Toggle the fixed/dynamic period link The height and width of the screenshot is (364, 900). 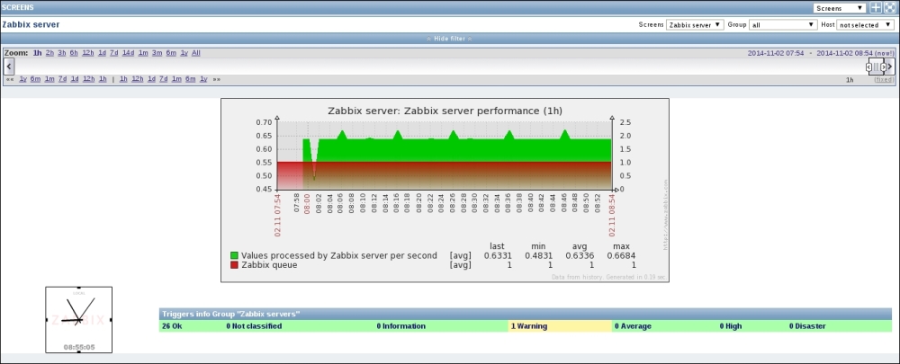(x=884, y=80)
